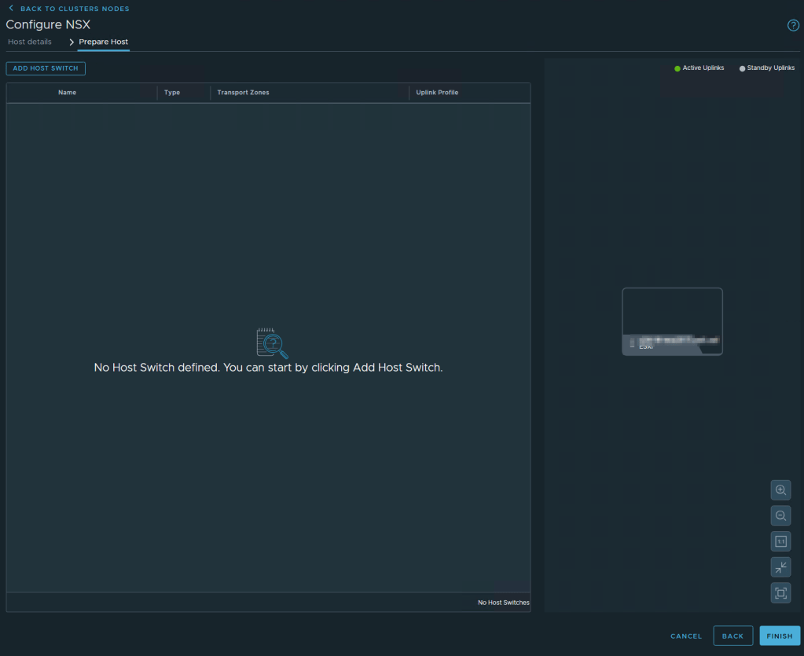Go back to Clusters Nodes link

point(75,9)
